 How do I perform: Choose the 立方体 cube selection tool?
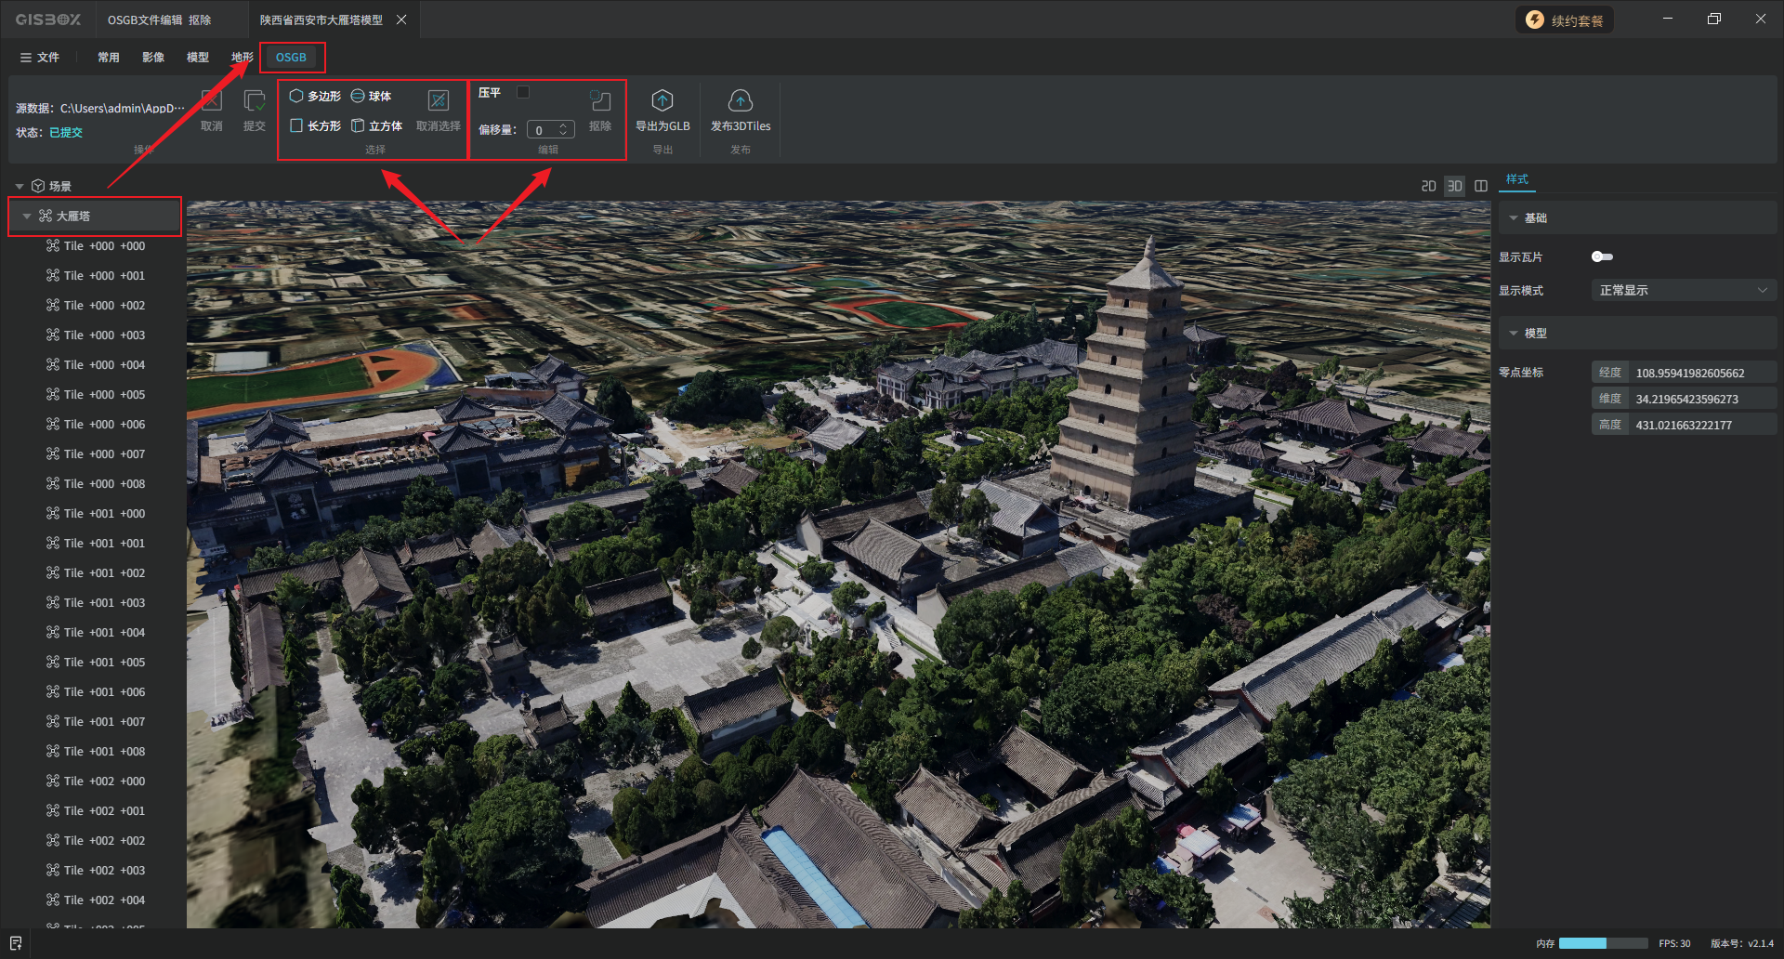click(x=376, y=126)
